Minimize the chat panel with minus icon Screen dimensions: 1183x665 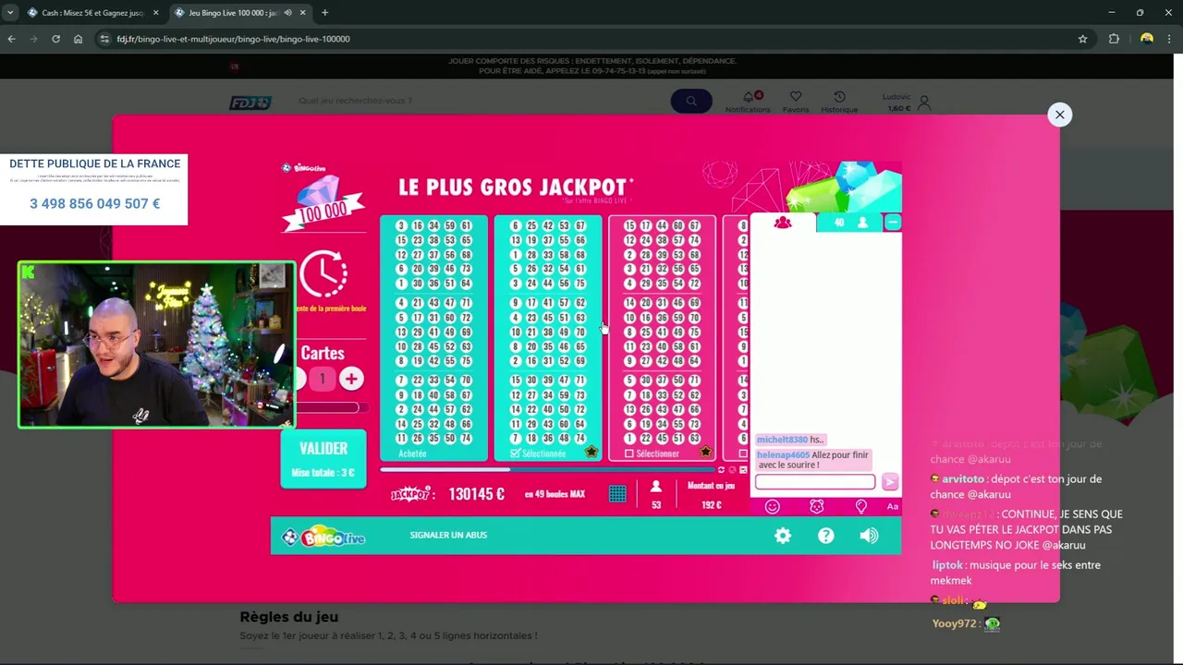[892, 223]
